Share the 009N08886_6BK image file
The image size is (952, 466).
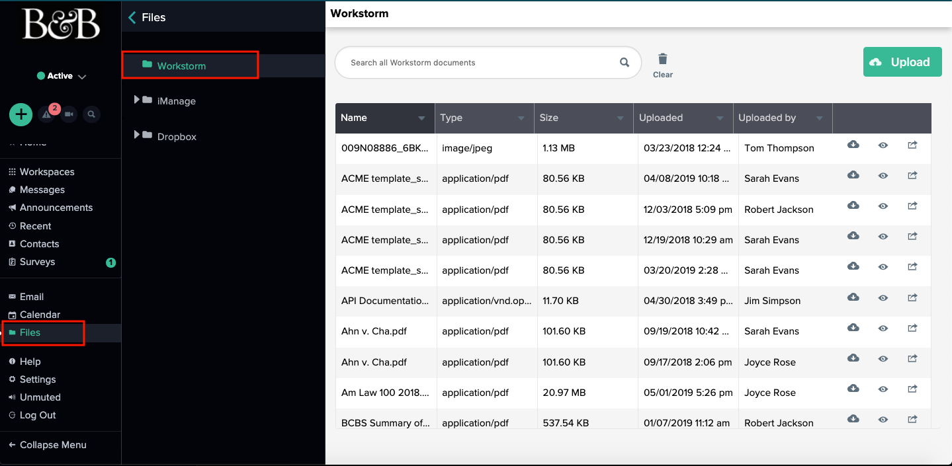point(912,145)
